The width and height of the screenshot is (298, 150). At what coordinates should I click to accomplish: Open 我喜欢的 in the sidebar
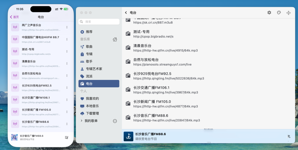[x=99, y=99]
